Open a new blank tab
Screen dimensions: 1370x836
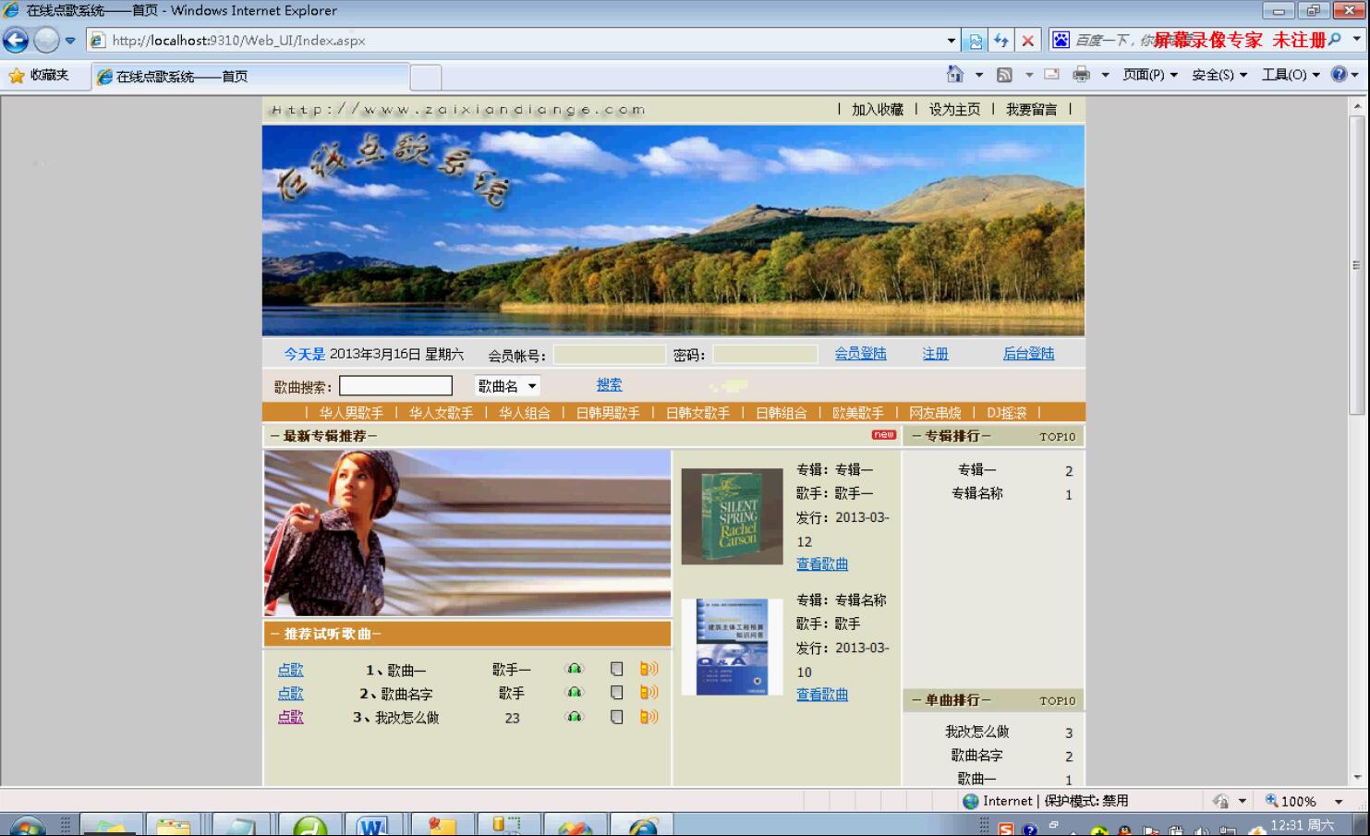[425, 77]
